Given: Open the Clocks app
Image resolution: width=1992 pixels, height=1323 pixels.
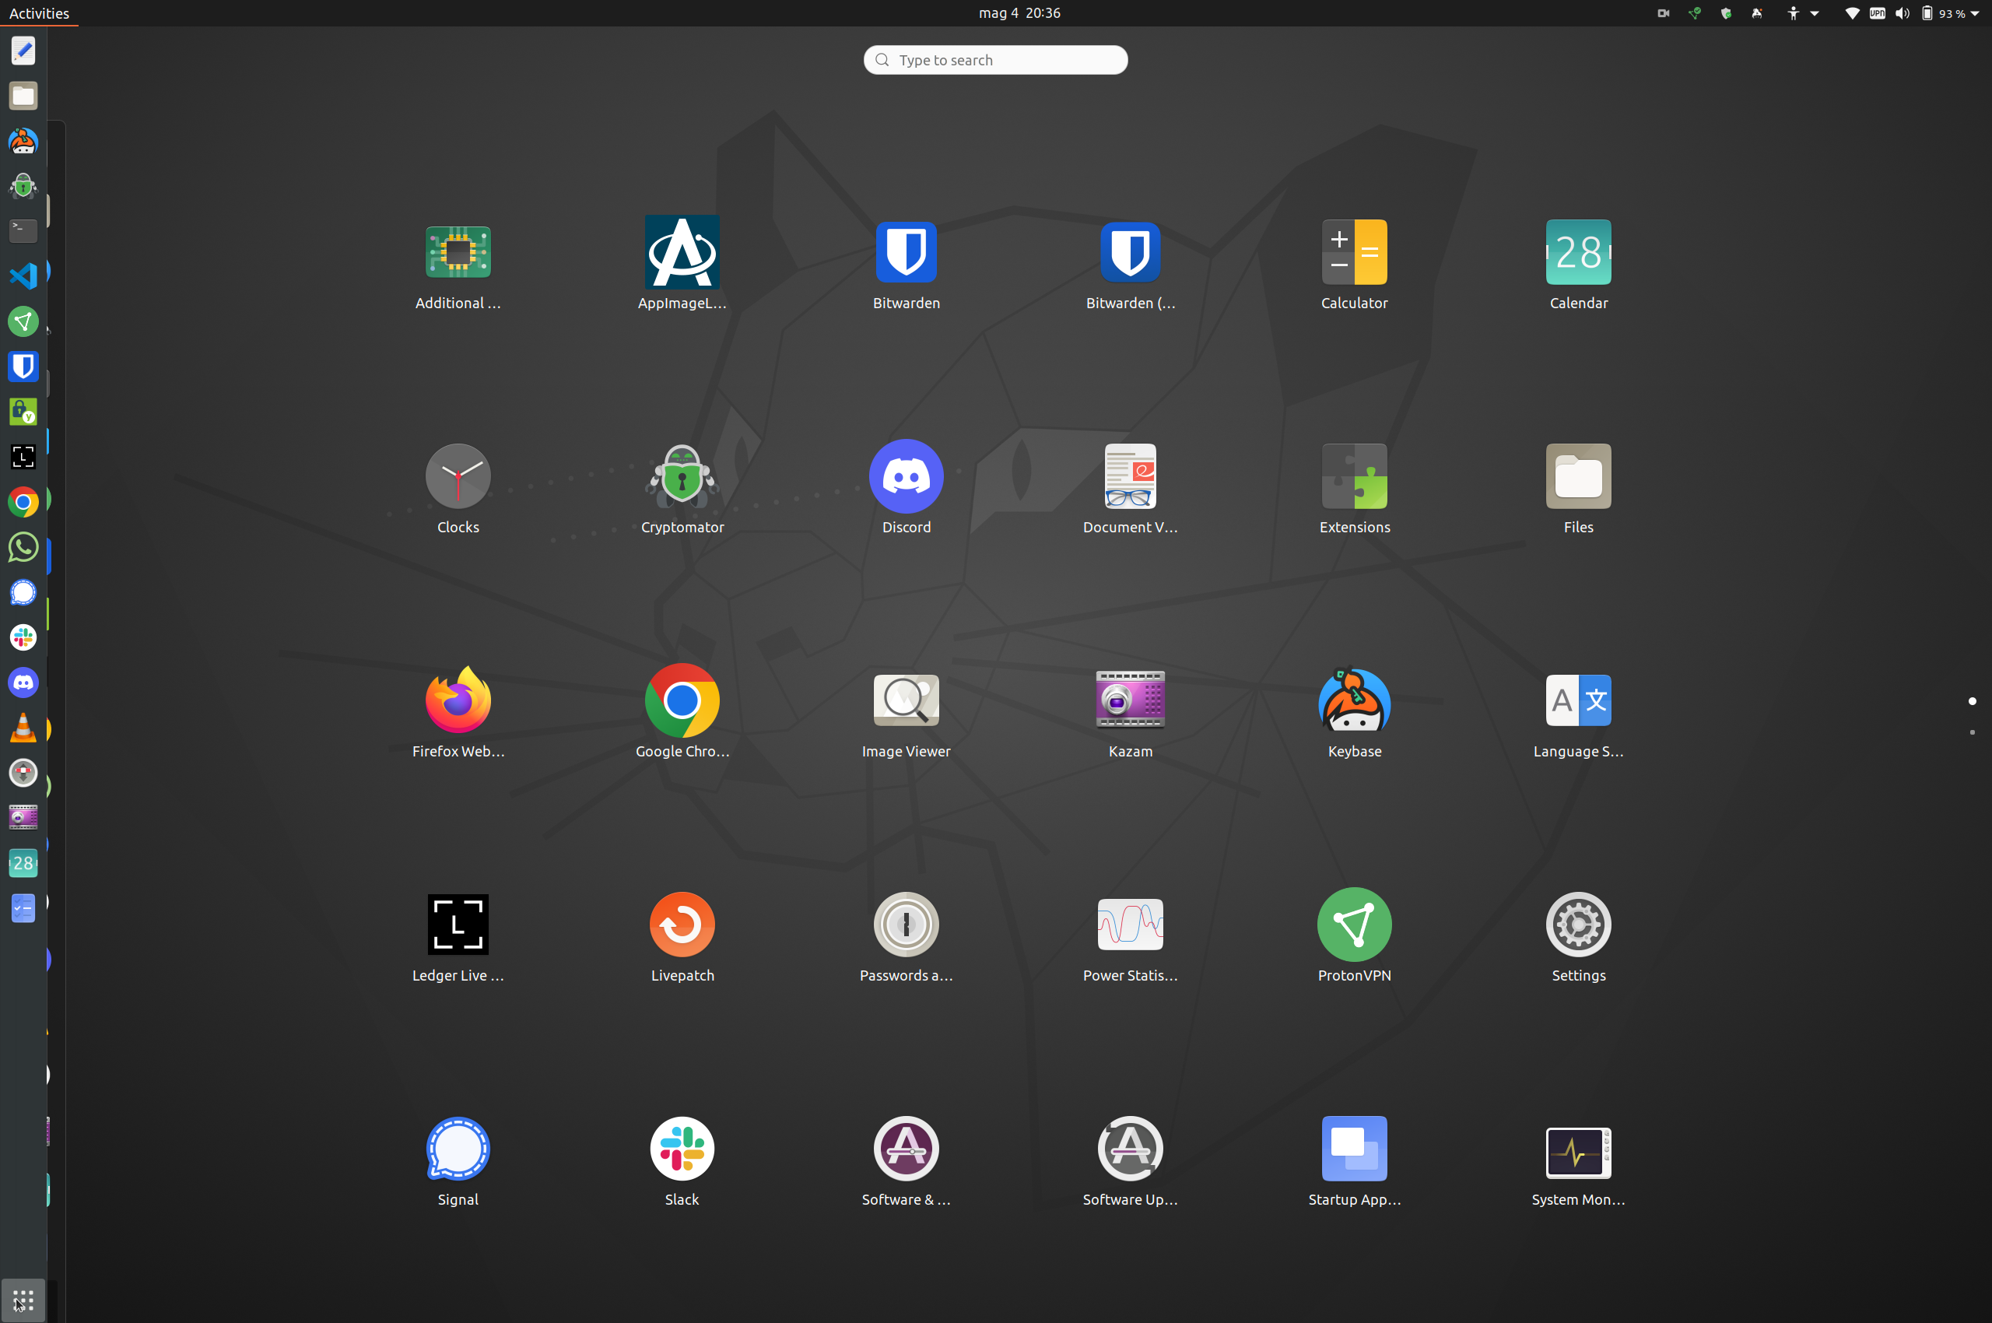Looking at the screenshot, I should tap(458, 477).
